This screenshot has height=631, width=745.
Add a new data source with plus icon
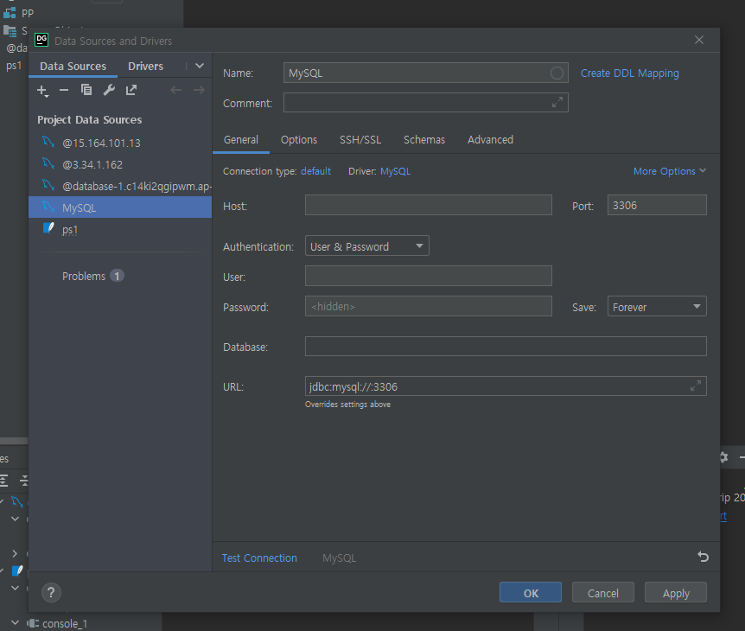pyautogui.click(x=42, y=90)
